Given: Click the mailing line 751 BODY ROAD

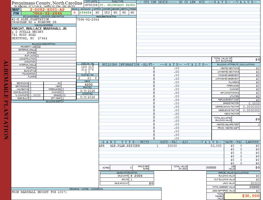Looking at the screenshot, I should pyautogui.click(x=24, y=35).
